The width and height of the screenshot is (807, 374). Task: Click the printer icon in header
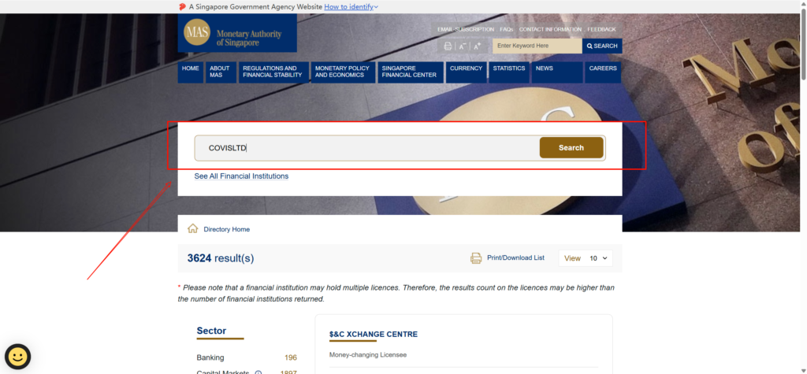(x=448, y=46)
